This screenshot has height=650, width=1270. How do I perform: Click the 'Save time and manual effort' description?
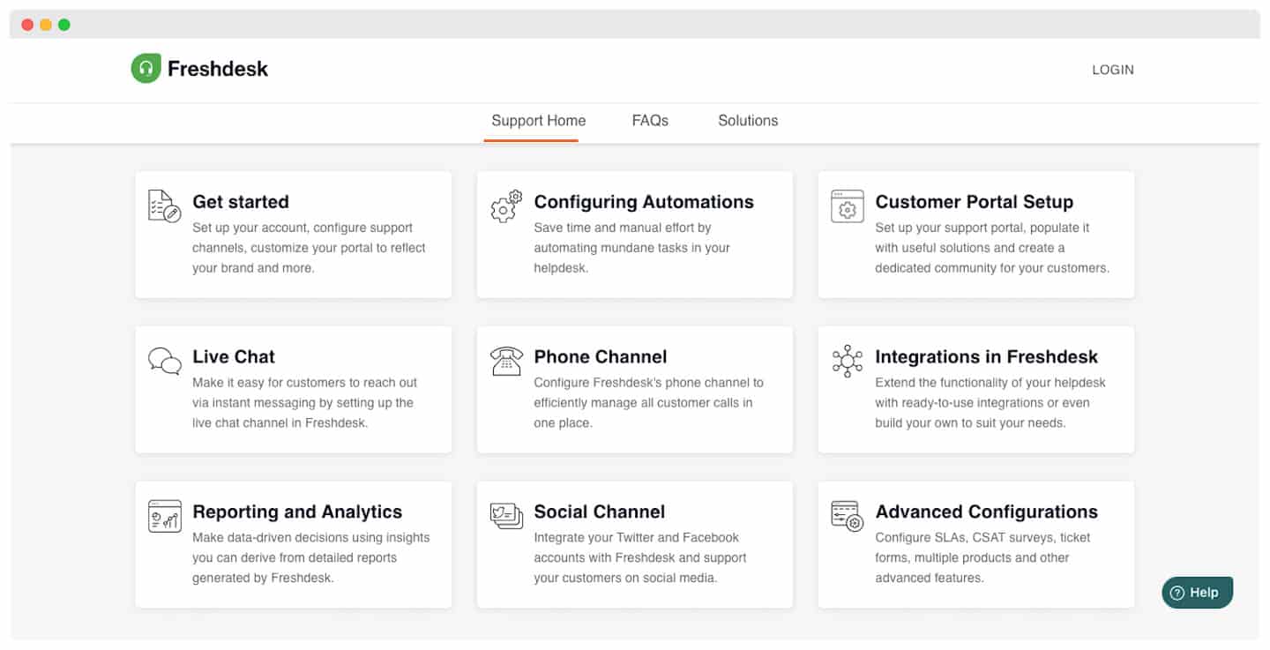(632, 248)
